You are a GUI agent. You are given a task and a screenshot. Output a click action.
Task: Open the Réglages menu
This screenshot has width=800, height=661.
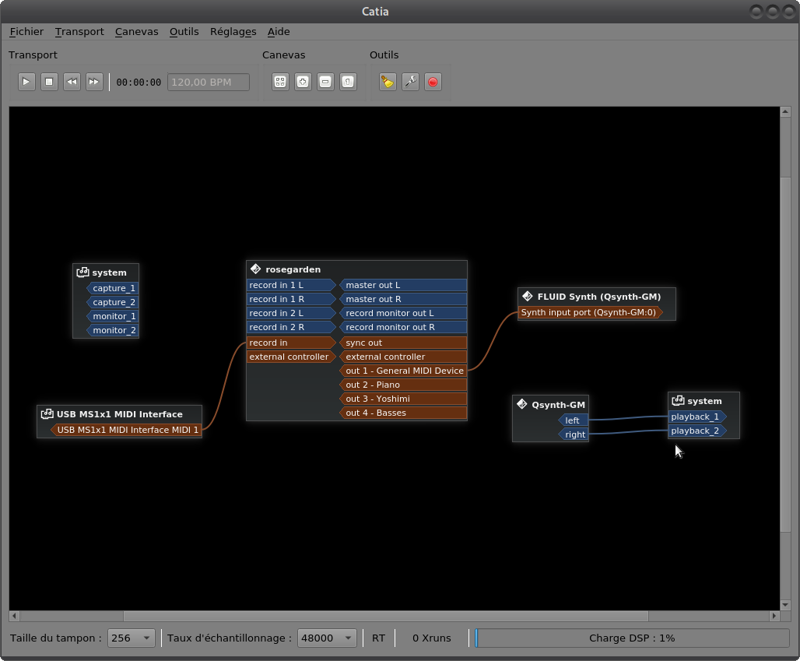233,32
